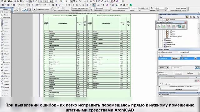Select the Marquee (Бегущая рамка) tool
This screenshot has width=200, height=112.
pyautogui.click(x=6, y=15)
